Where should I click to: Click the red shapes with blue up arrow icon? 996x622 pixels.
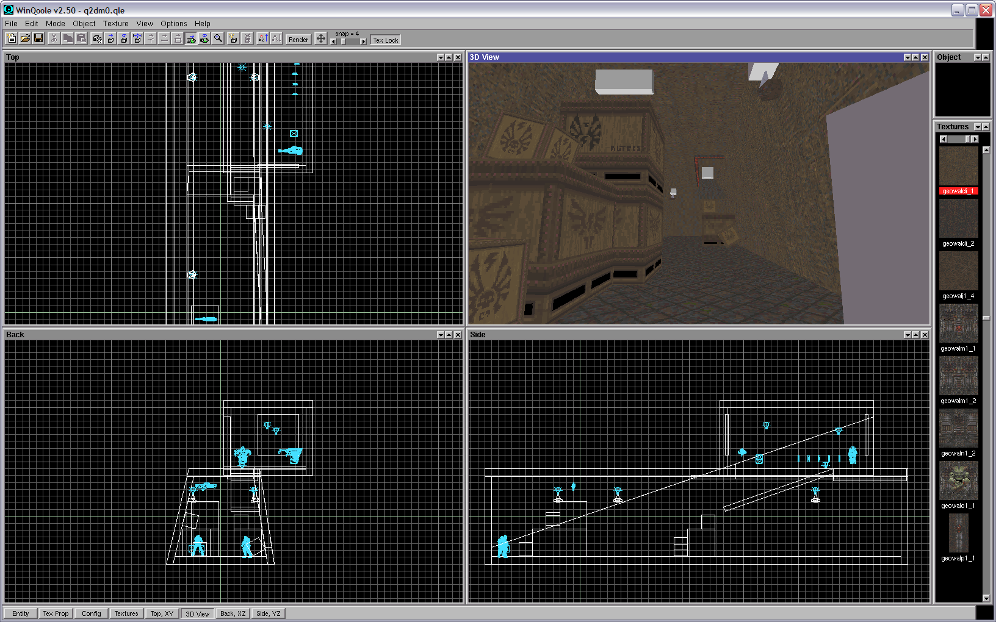(262, 38)
